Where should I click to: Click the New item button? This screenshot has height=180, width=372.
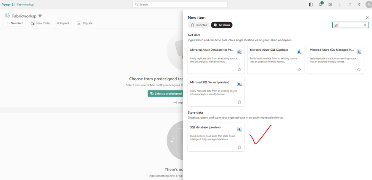[x=14, y=23]
